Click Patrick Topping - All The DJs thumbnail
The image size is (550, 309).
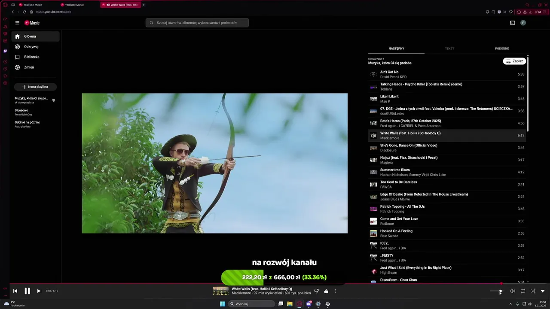coord(373,209)
